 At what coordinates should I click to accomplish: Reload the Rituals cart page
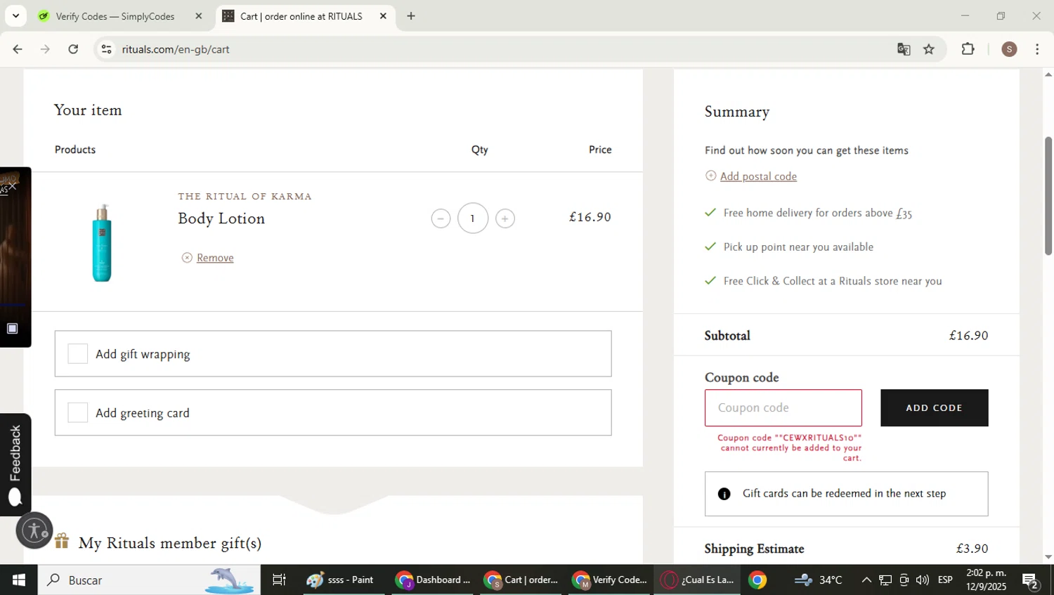[73, 49]
